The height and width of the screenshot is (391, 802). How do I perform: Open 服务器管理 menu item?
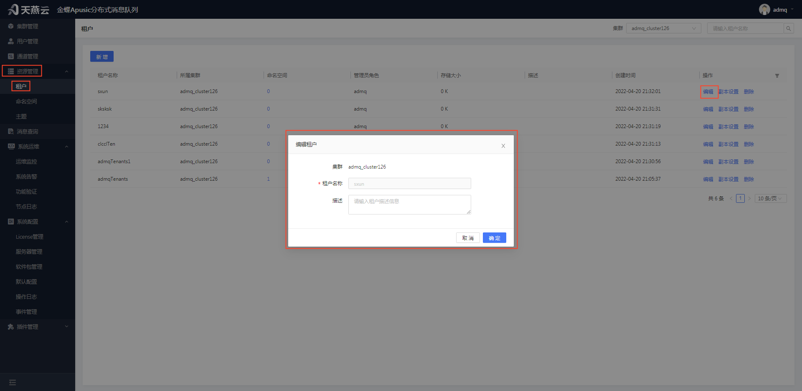(x=29, y=252)
